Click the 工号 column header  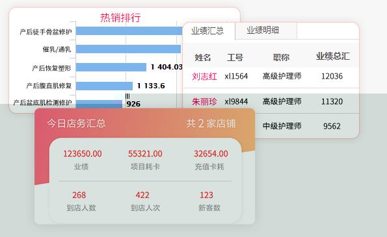235,57
